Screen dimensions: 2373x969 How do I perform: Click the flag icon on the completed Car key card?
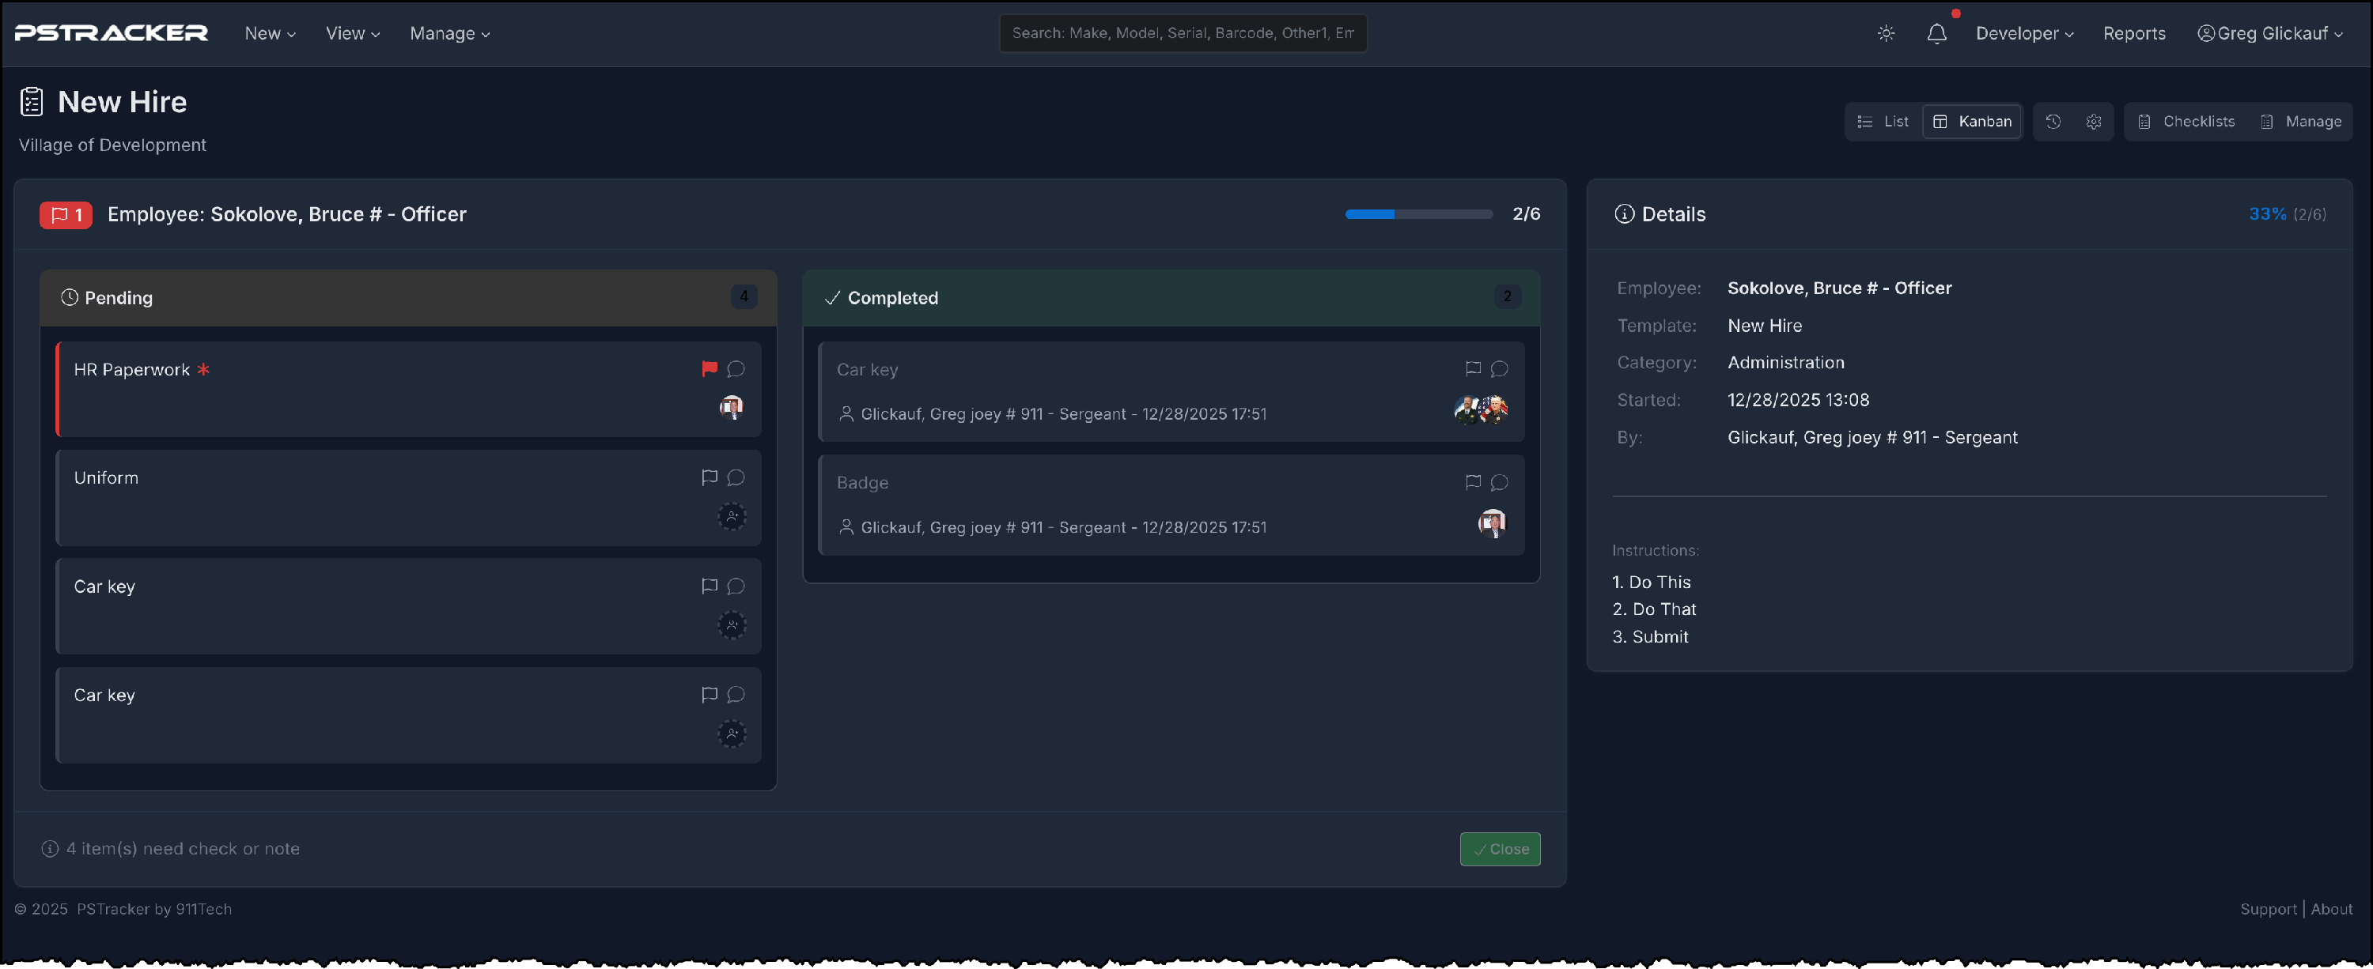(1472, 369)
